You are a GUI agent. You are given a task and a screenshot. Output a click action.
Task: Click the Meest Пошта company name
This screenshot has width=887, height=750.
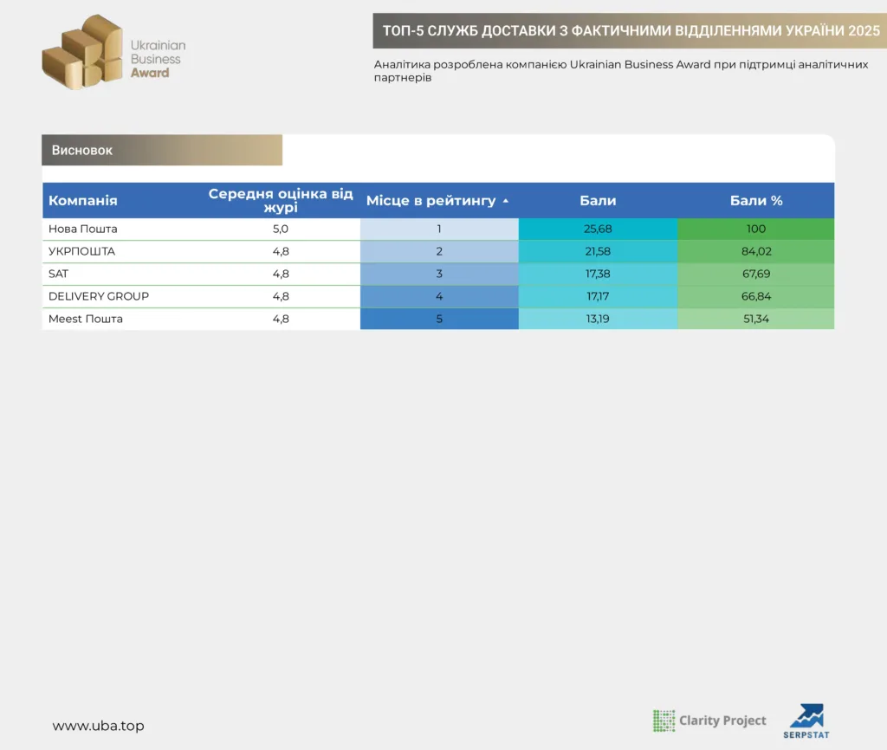click(86, 319)
